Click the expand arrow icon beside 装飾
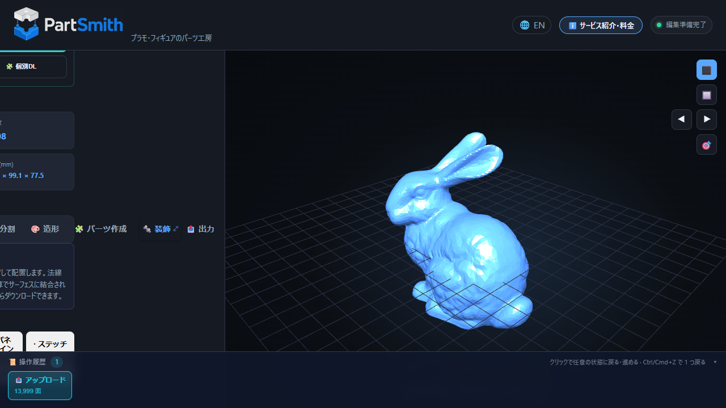This screenshot has height=408, width=726. point(176,229)
